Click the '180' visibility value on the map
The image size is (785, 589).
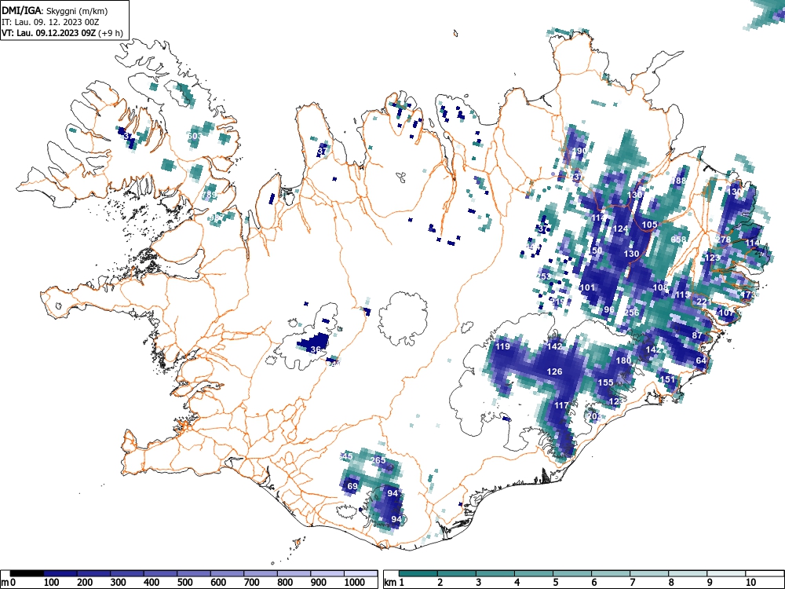click(624, 360)
